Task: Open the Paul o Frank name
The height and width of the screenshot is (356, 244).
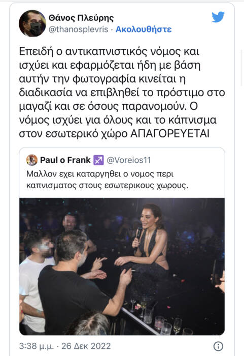Action: (x=65, y=160)
